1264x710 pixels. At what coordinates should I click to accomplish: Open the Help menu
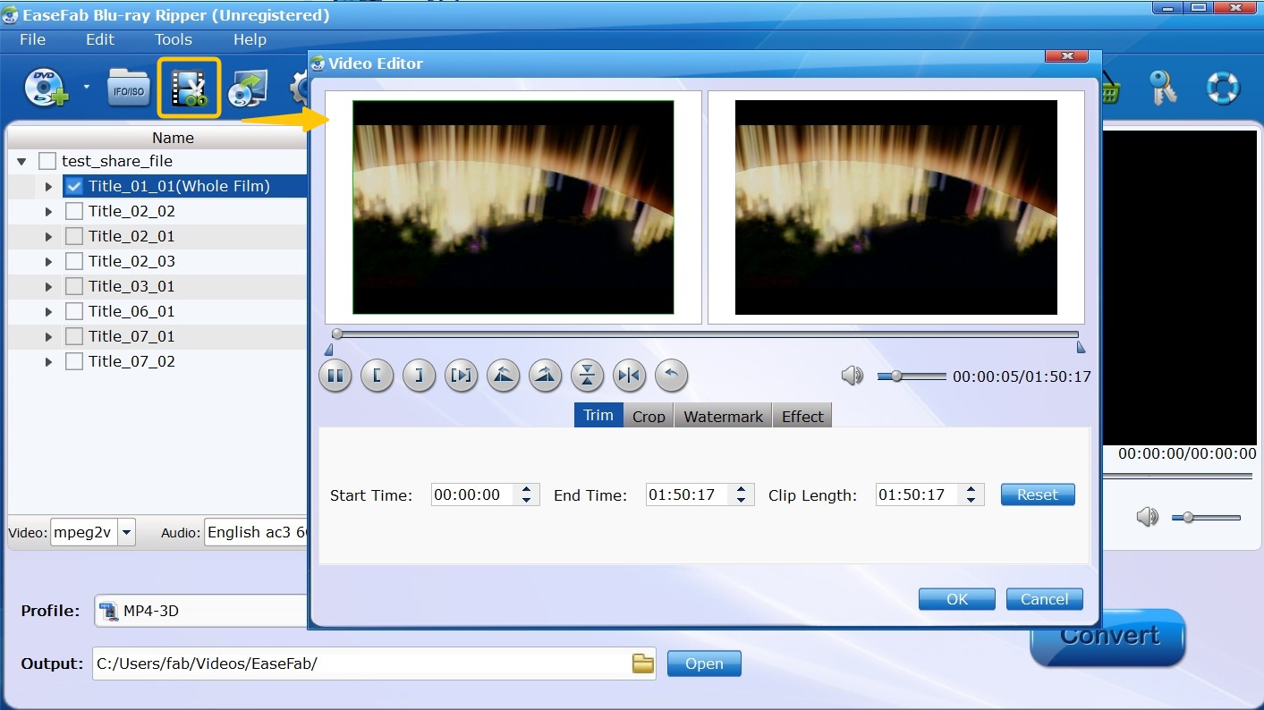point(250,39)
